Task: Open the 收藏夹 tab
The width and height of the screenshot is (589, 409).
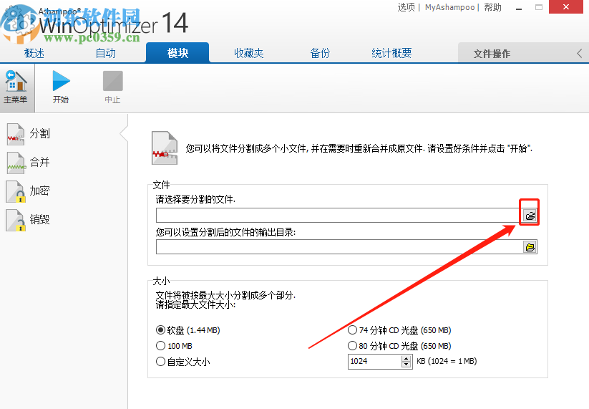Action: [x=248, y=53]
